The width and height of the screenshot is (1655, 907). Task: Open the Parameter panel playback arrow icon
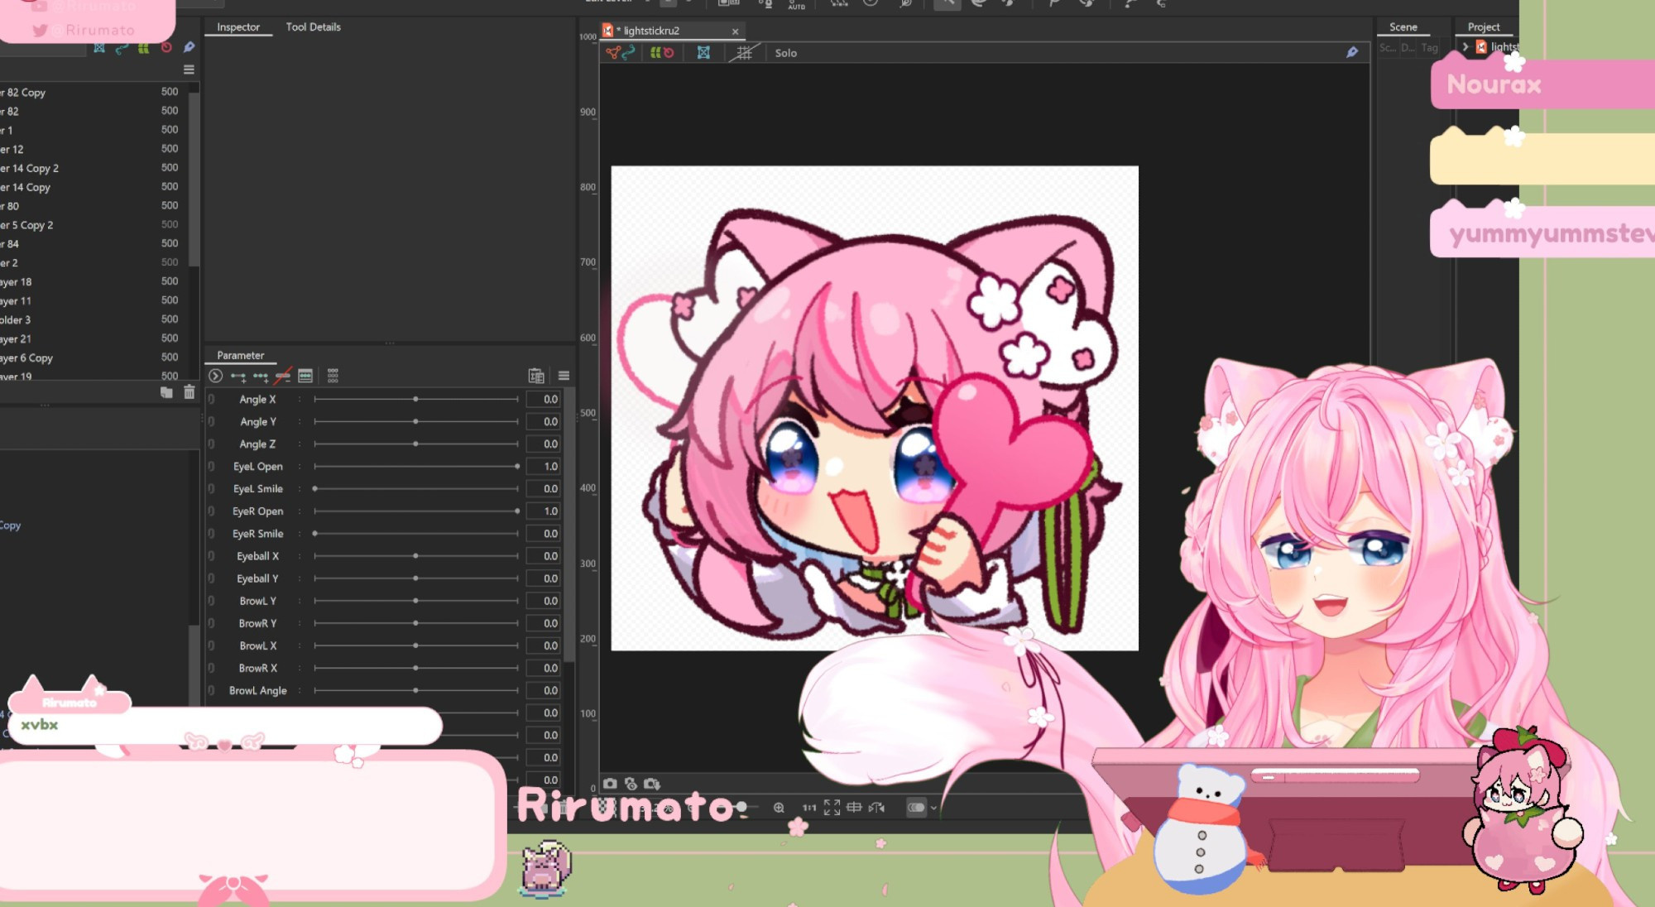click(x=215, y=376)
